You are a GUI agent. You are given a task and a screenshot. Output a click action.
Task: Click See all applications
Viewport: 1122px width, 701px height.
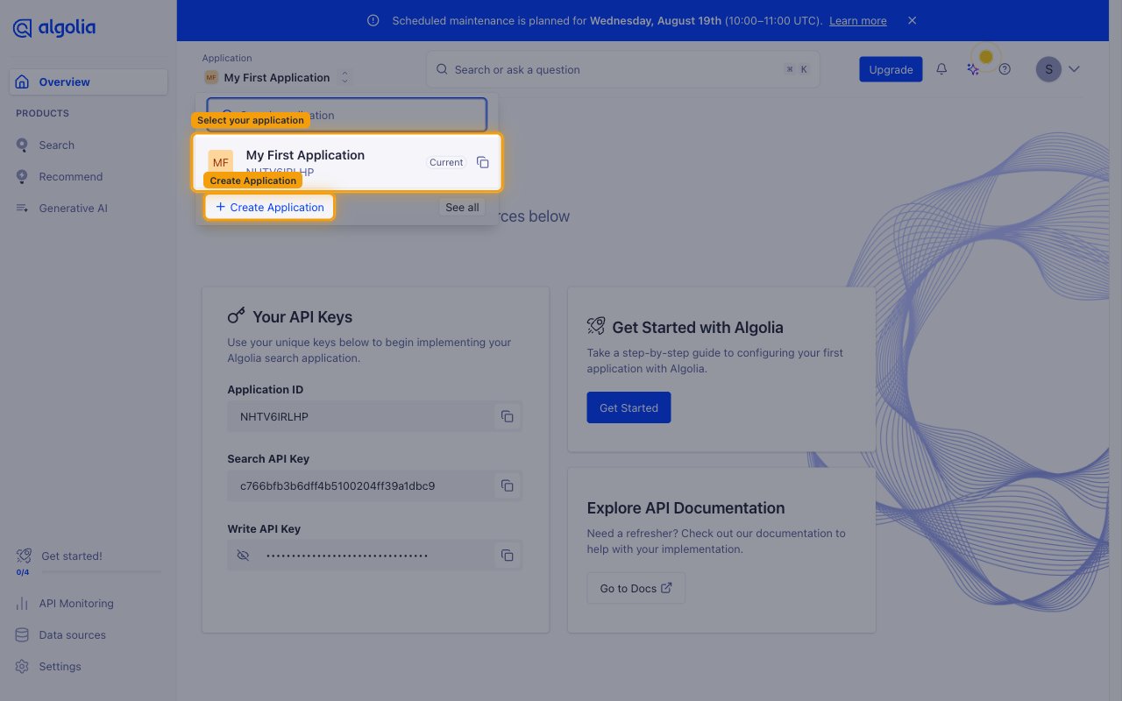[x=462, y=207]
